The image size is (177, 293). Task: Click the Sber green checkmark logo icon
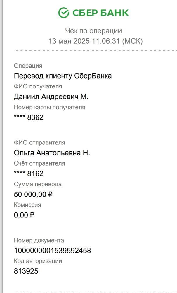pos(64,13)
